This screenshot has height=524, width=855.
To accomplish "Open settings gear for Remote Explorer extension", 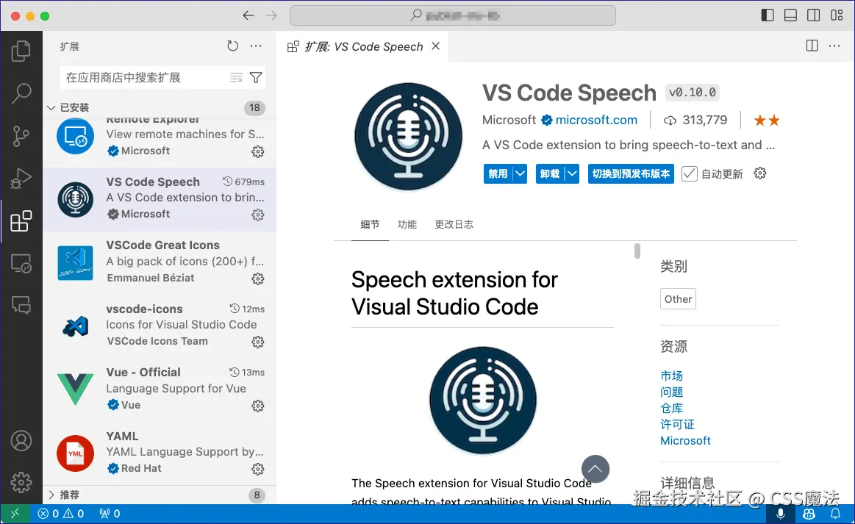I will point(258,151).
